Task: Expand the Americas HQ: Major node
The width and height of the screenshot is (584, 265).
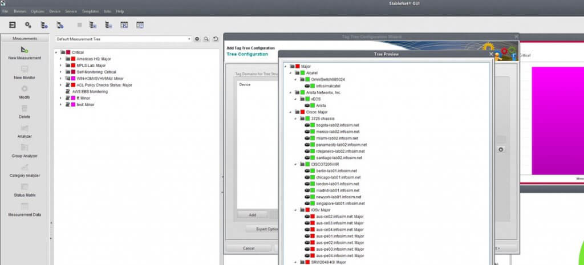Action: coord(60,59)
